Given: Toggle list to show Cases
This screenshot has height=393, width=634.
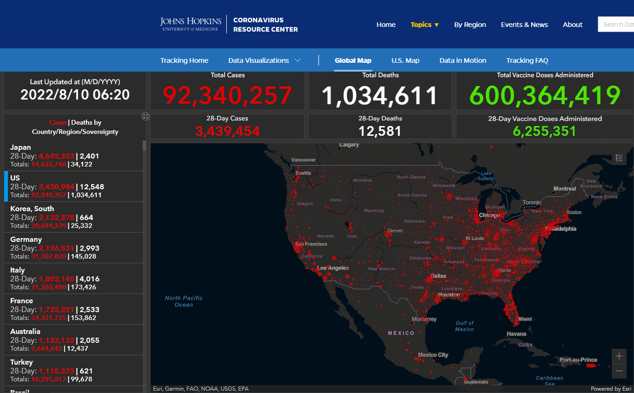Looking at the screenshot, I should (58, 123).
